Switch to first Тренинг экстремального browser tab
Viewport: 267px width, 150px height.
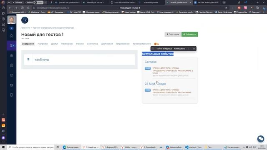(67, 2)
